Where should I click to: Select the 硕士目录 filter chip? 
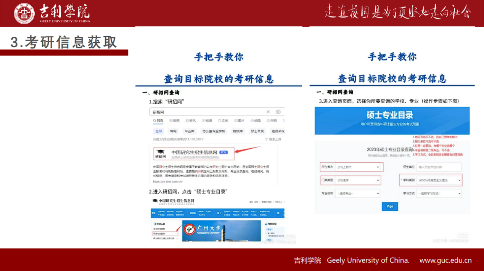[257, 131]
